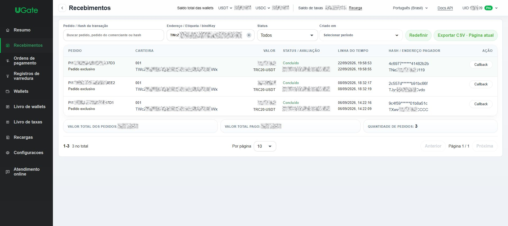
Task: Click the Resumo home icon
Action: point(8,30)
